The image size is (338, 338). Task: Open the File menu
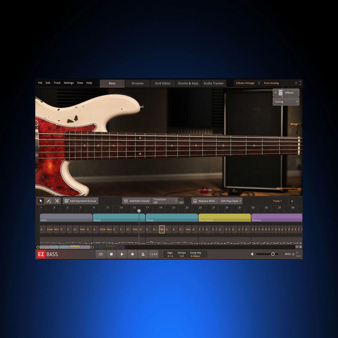(40, 83)
